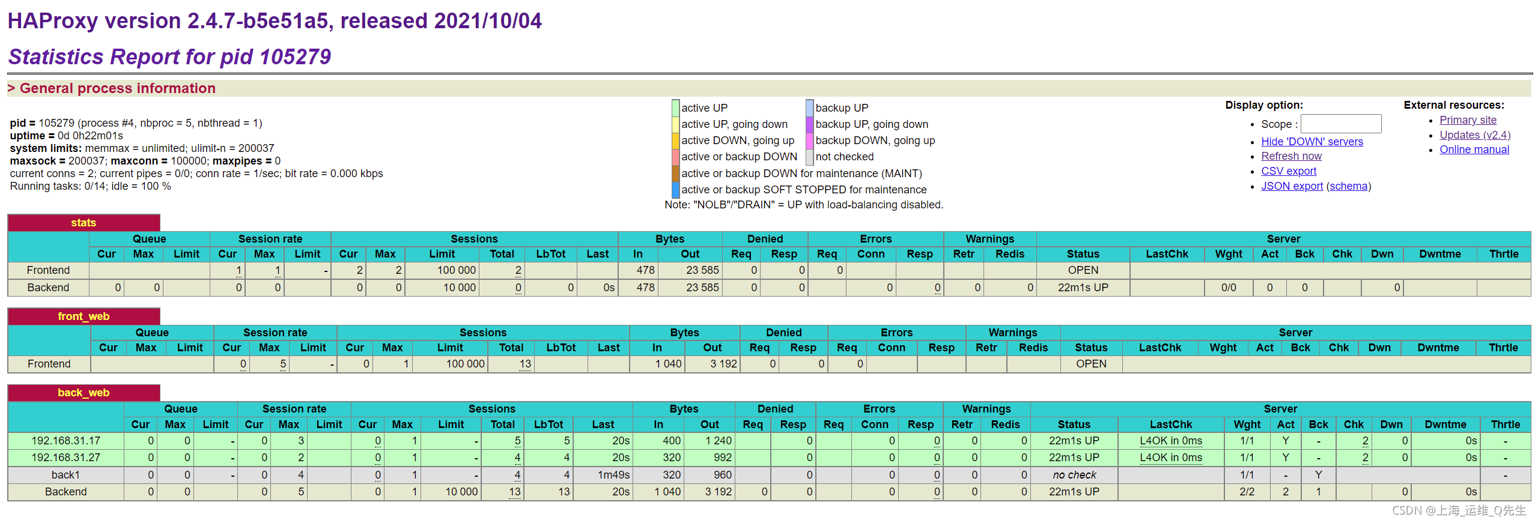Click the Scope text input field
The image size is (1535, 523).
(x=1340, y=124)
